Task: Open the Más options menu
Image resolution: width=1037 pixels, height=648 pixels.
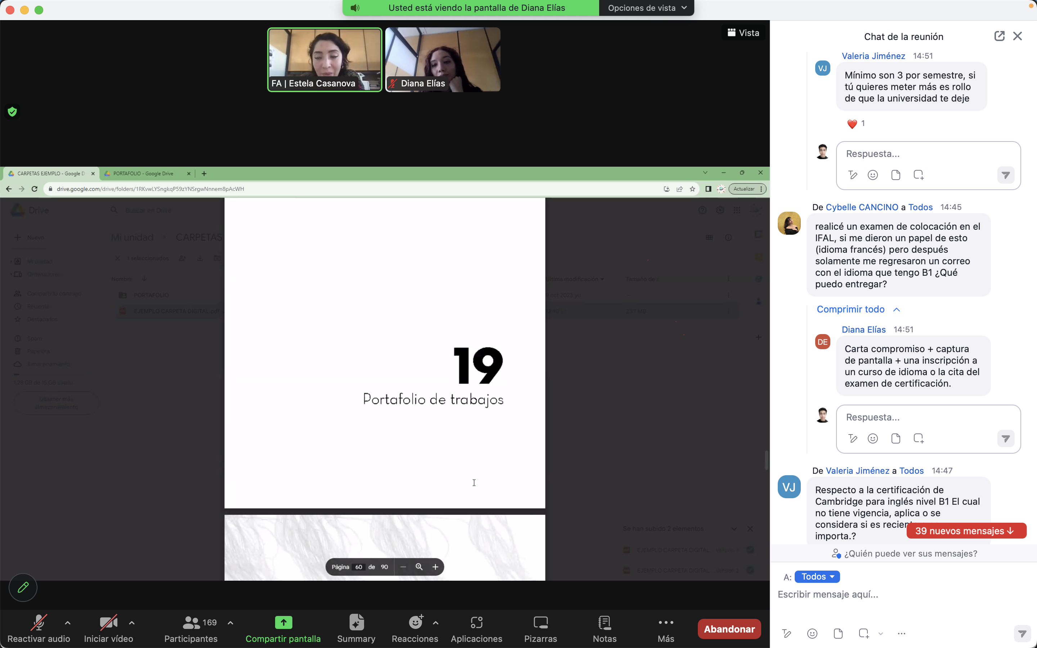Action: pos(665,628)
